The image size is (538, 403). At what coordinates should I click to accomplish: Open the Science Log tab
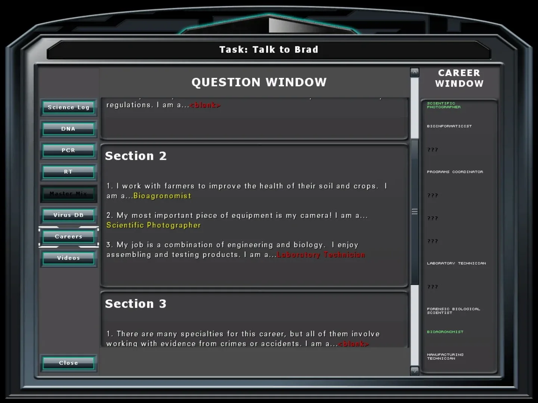68,107
